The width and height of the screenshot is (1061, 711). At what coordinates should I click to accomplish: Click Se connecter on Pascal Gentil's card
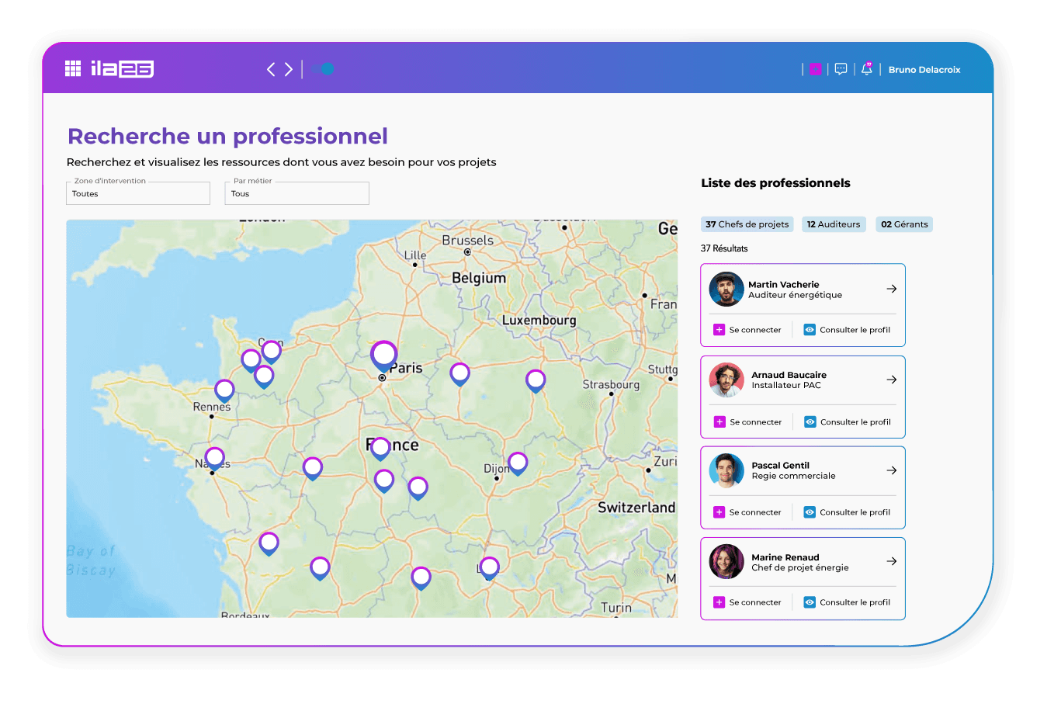(747, 512)
